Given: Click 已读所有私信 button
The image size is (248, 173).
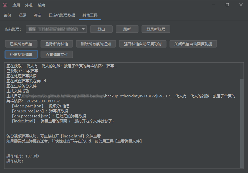Looking at the screenshot, I should pyautogui.click(x=21, y=44).
